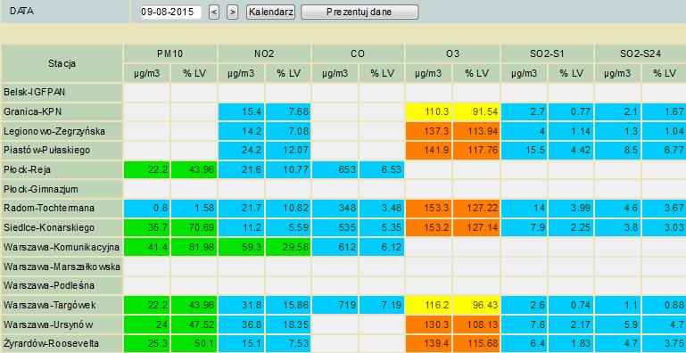Click the PM10 value 24 for Ursynów
This screenshot has height=353, width=686.
146,324
